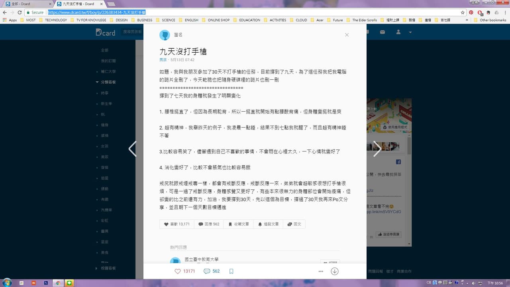The image size is (510, 287).
Task: Open comments via bottom speech bubble icon
Action: [207, 271]
